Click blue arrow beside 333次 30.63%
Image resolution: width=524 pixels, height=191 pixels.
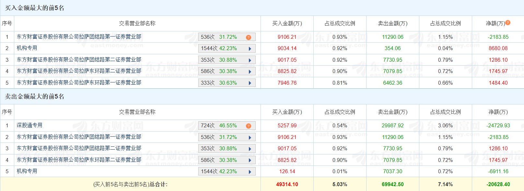click(250, 83)
